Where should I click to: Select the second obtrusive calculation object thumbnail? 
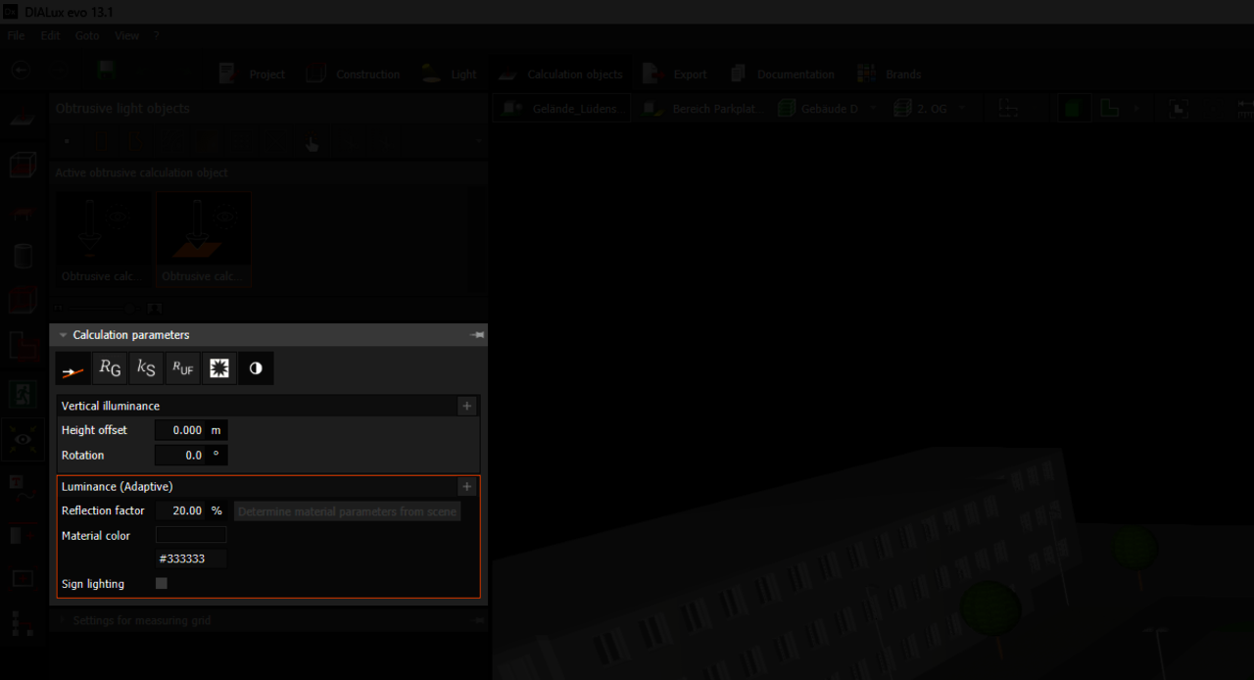click(203, 238)
